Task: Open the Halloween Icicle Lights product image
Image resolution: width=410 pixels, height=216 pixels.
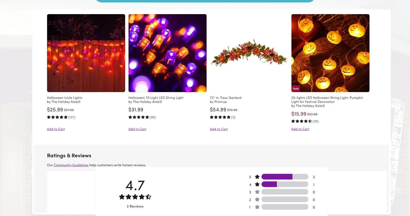Action: (86, 53)
